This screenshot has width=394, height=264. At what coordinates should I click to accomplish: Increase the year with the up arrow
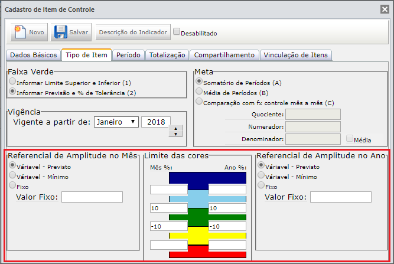(x=175, y=128)
